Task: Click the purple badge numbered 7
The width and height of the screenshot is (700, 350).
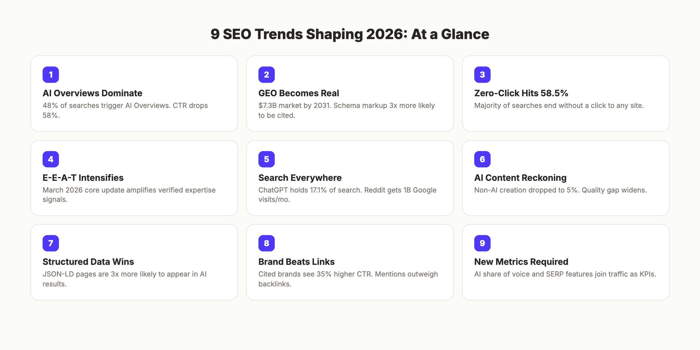Action: (x=51, y=243)
